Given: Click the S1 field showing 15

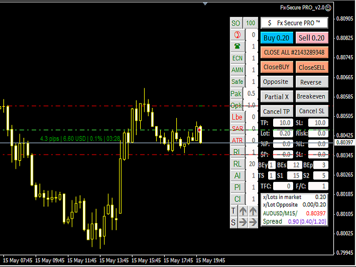Looking at the screenshot, I should tap(294, 176).
